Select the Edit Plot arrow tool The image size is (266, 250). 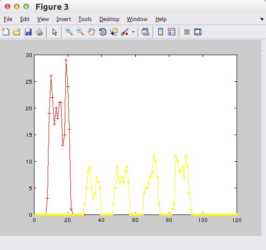click(55, 32)
